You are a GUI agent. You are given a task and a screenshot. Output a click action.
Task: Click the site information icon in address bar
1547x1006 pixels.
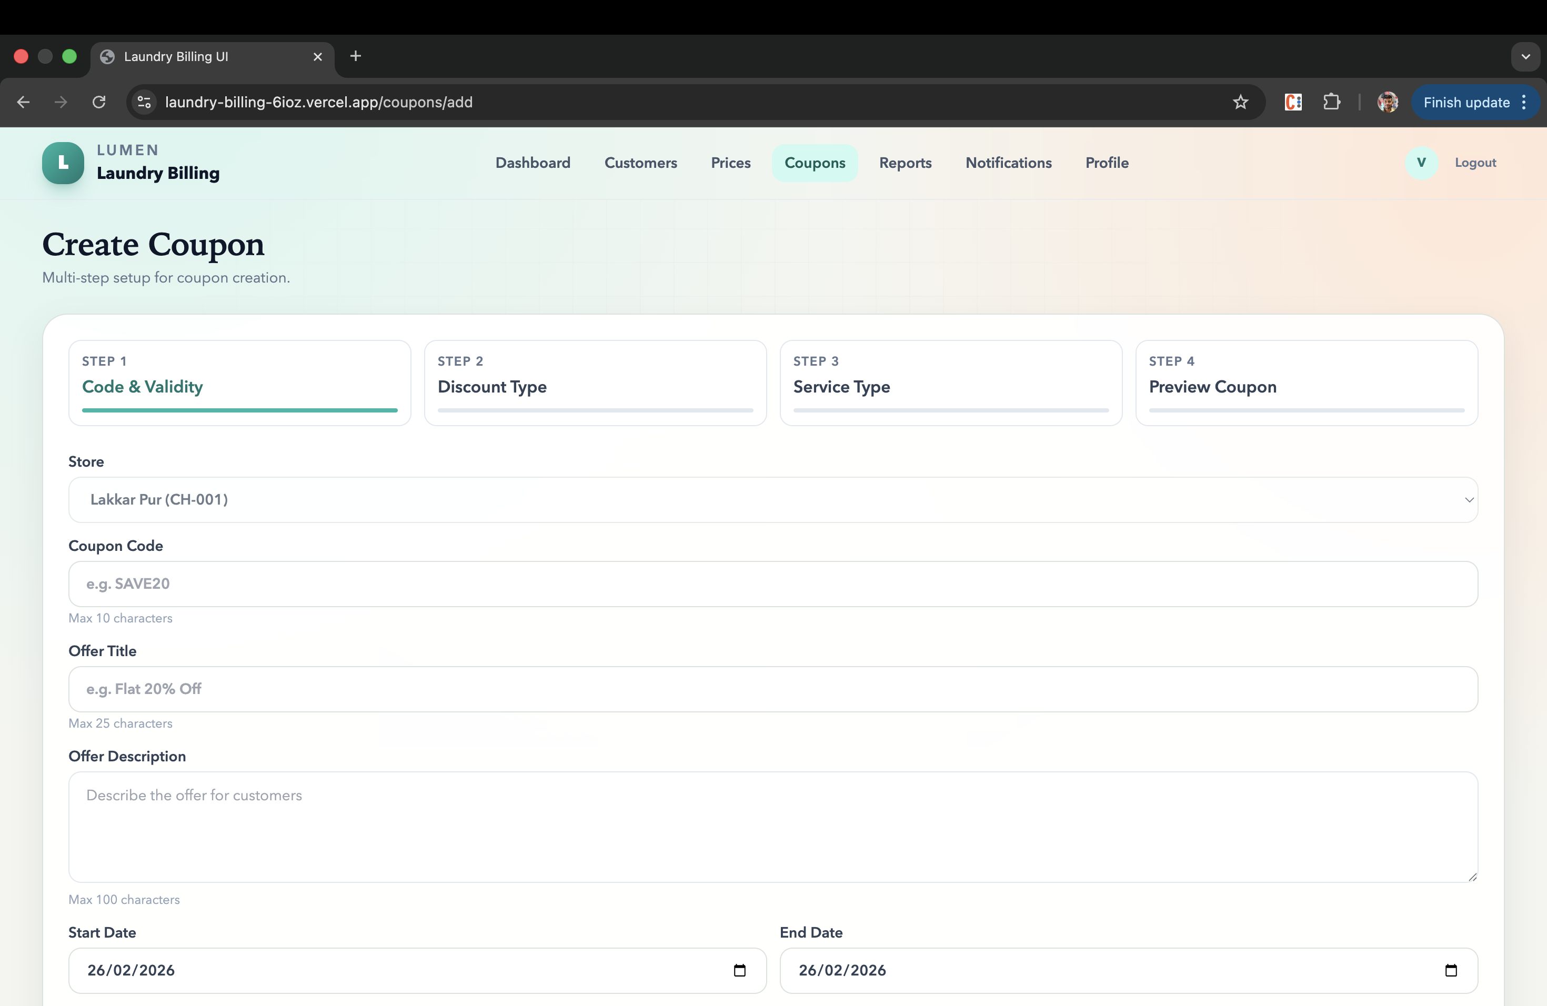coord(144,102)
